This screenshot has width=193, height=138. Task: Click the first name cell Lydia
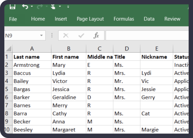(x=69, y=73)
